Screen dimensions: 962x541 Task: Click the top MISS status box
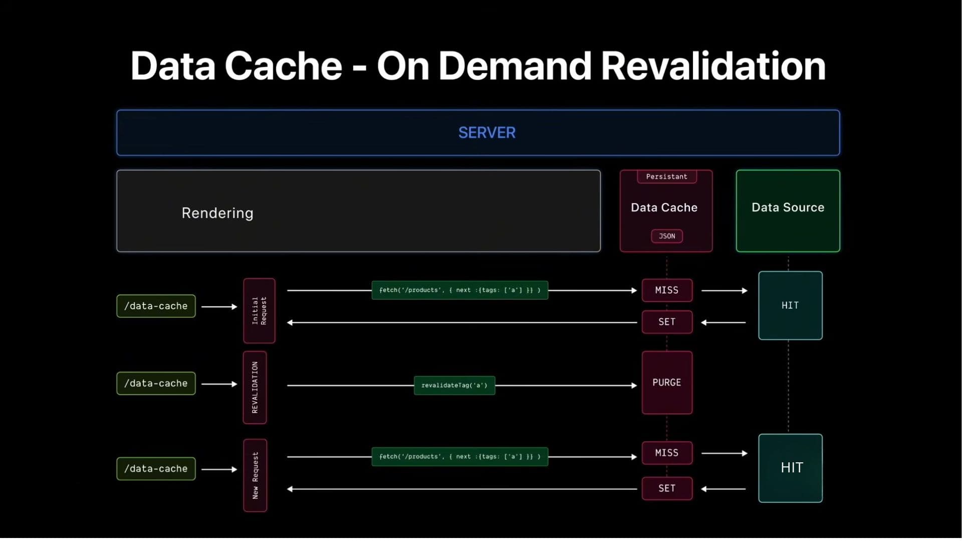click(667, 290)
